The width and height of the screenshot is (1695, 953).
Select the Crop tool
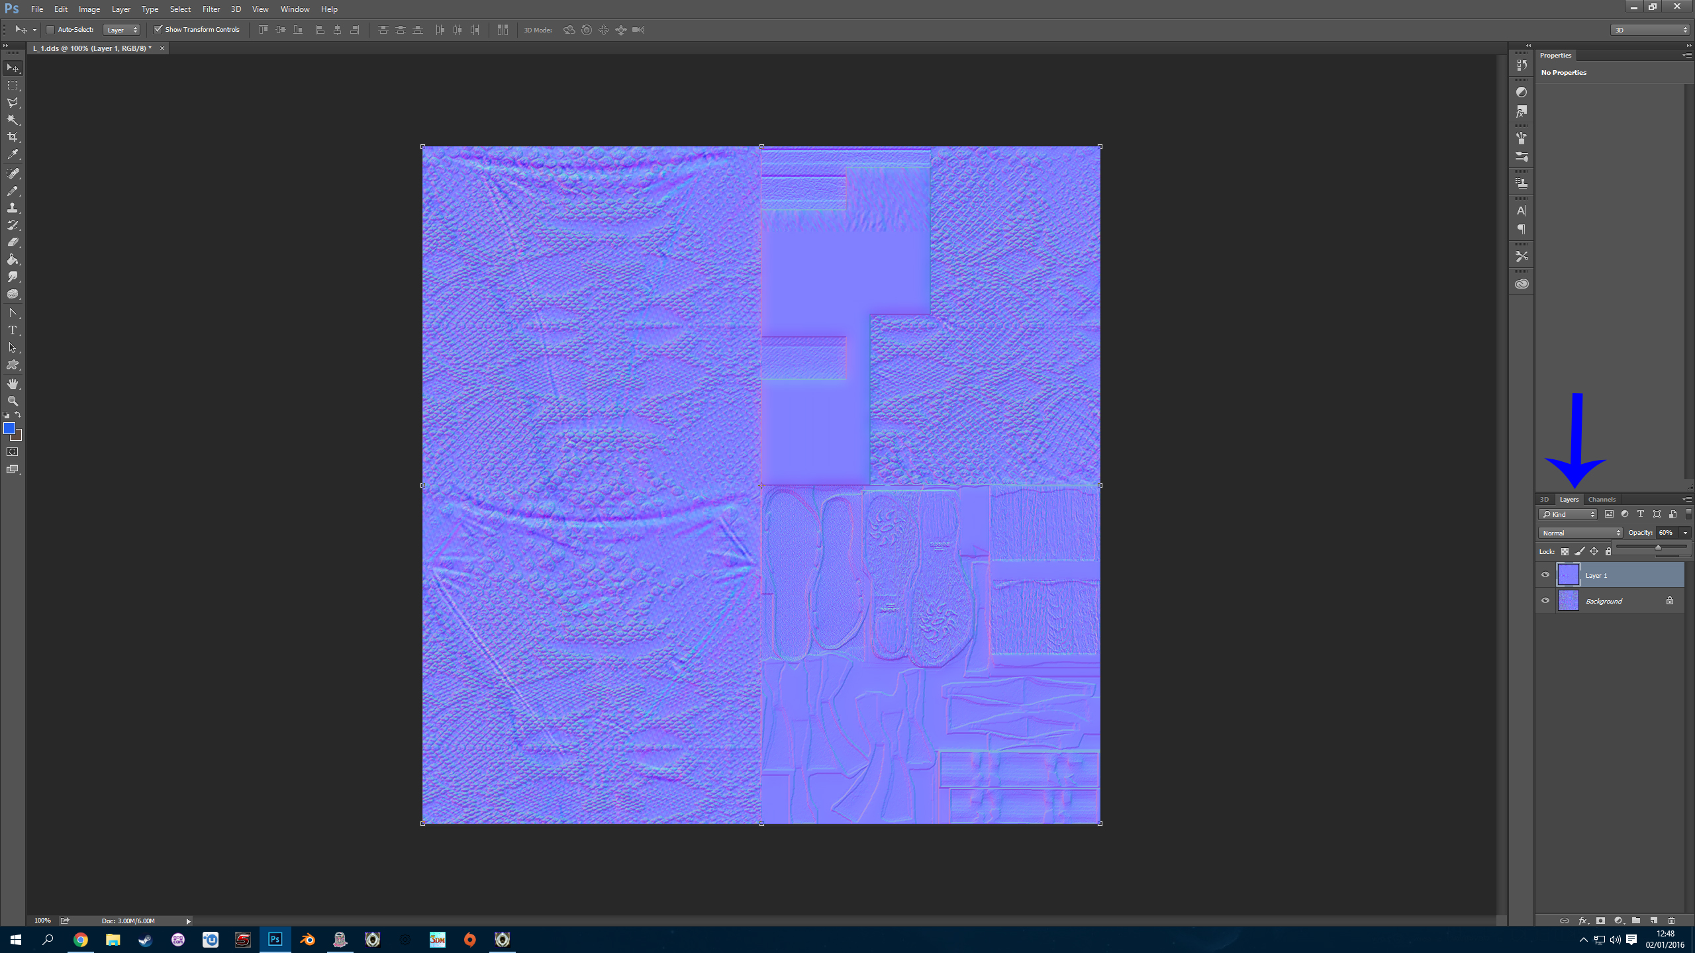(x=13, y=137)
